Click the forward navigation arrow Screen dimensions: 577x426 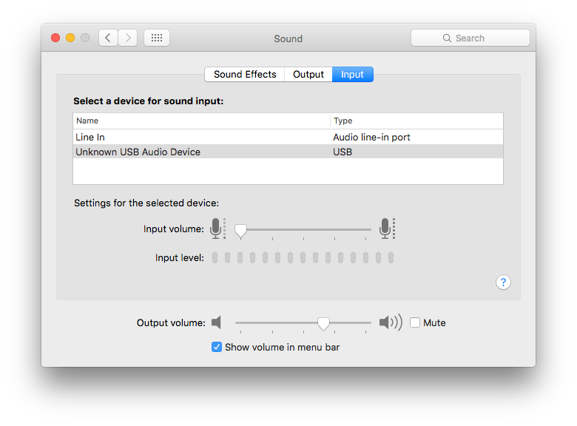coord(127,38)
